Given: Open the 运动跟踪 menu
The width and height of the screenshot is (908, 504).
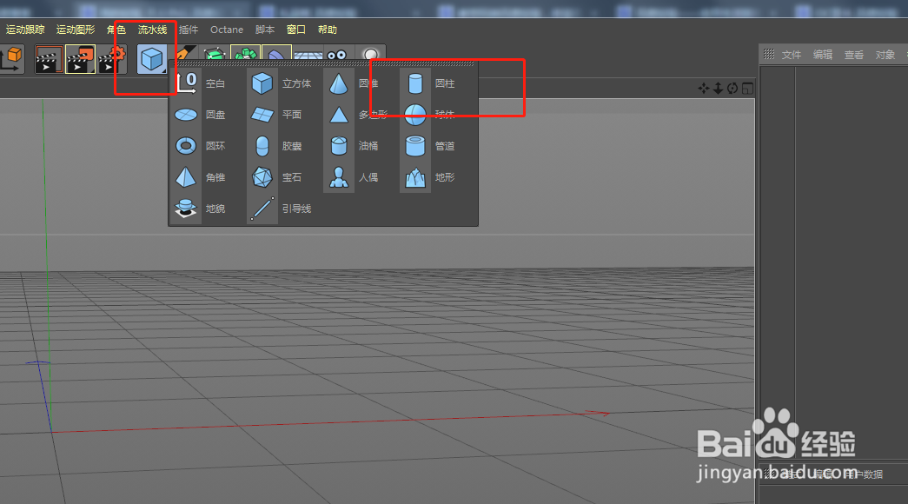Looking at the screenshot, I should pyautogui.click(x=25, y=30).
